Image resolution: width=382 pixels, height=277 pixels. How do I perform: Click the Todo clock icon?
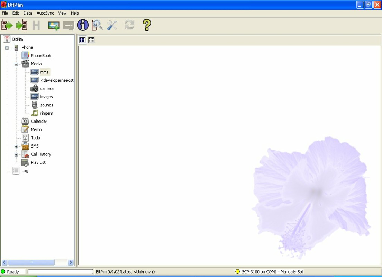click(25, 137)
